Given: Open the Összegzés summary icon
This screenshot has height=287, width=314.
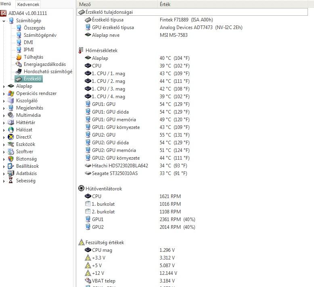Looking at the screenshot, I should click(19, 28).
